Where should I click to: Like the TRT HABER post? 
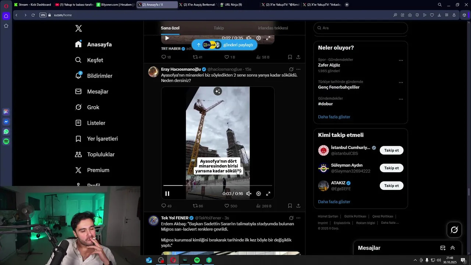coord(230,57)
